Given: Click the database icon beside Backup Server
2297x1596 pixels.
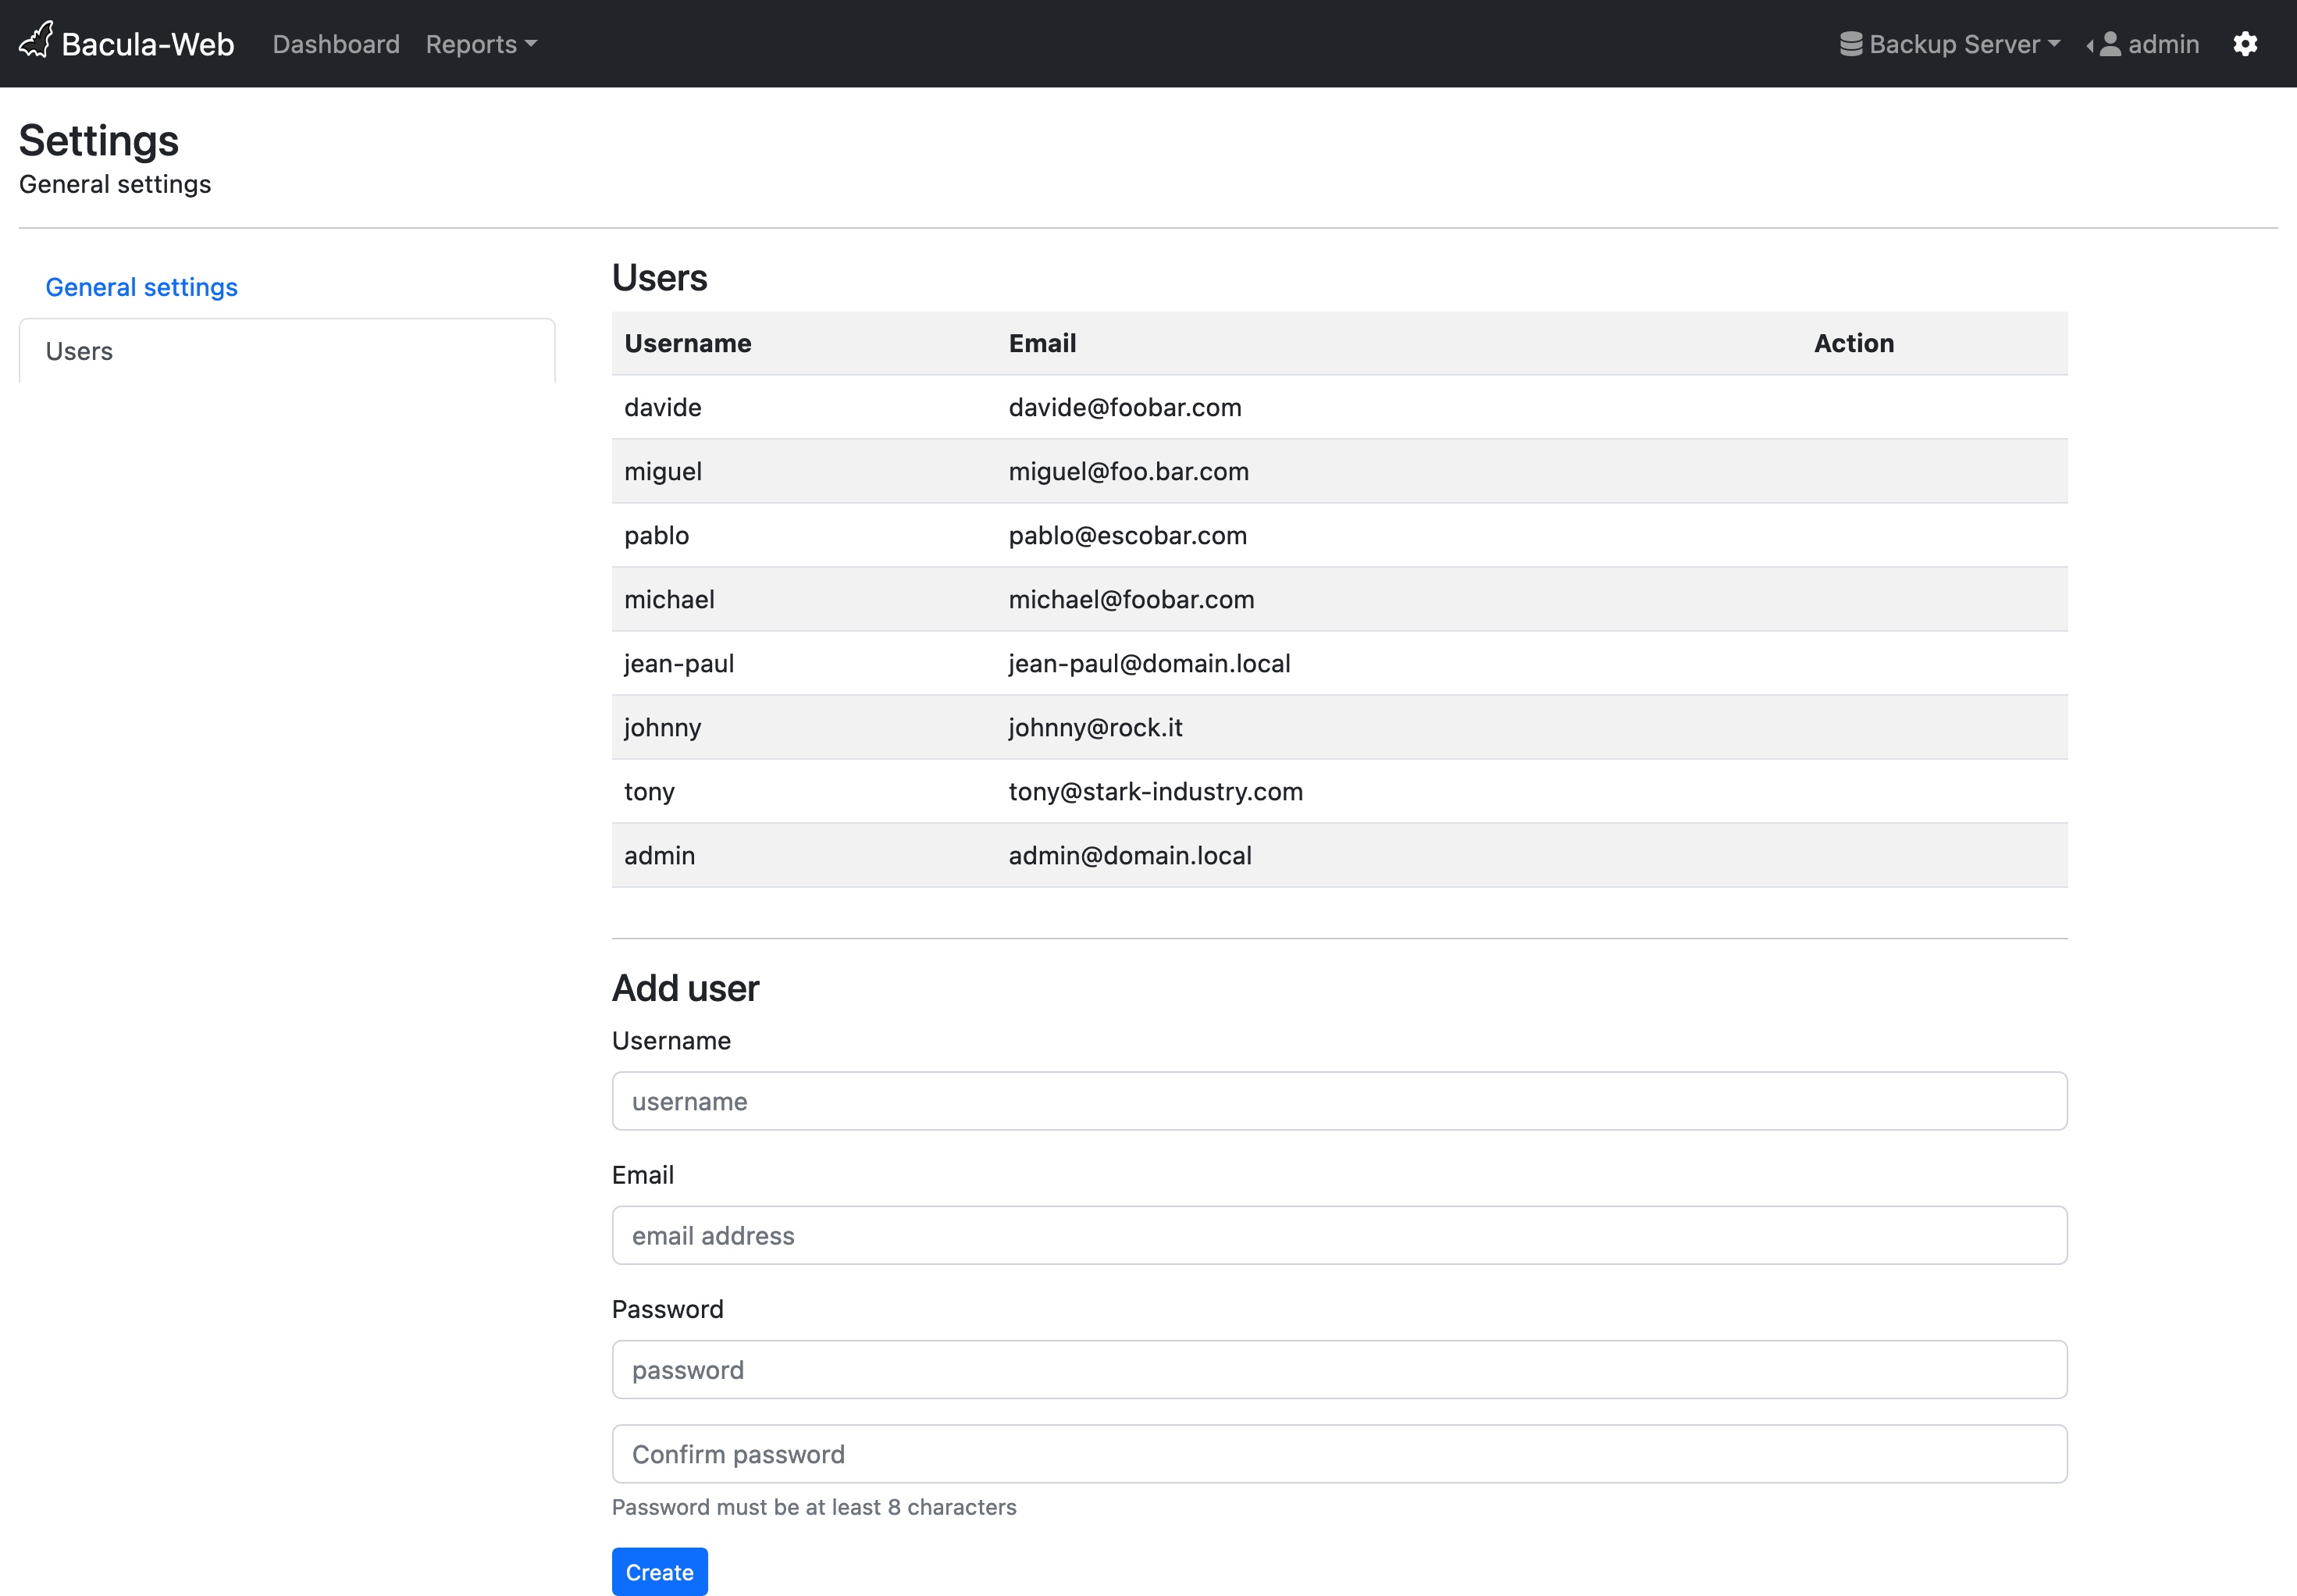Looking at the screenshot, I should pyautogui.click(x=1851, y=44).
